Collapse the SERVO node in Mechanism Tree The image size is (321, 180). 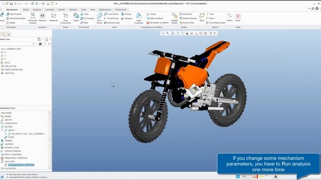(2, 130)
